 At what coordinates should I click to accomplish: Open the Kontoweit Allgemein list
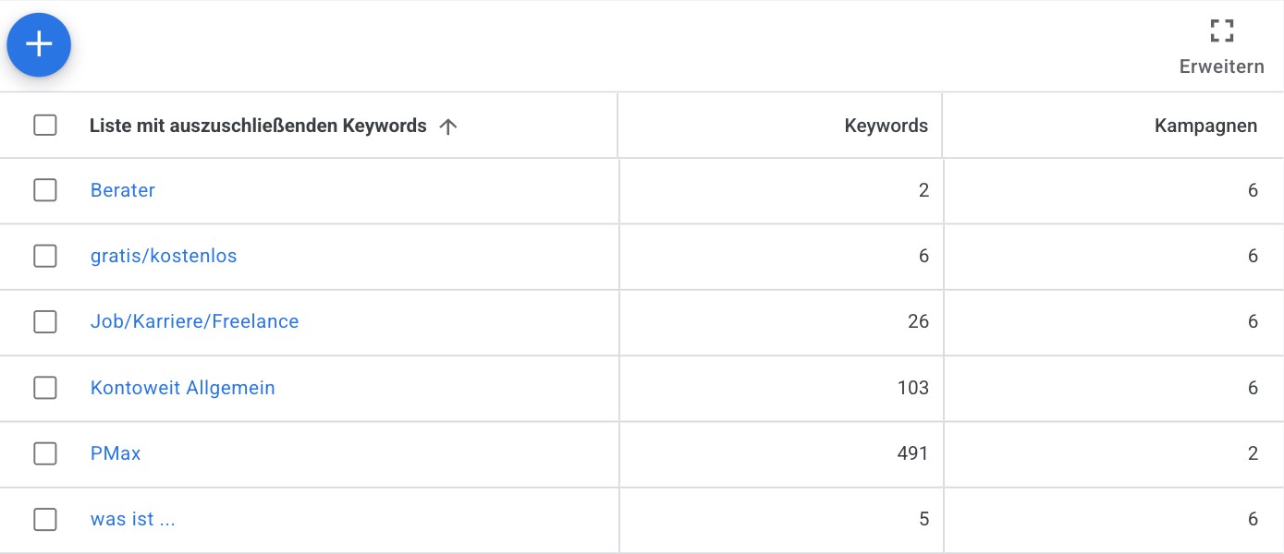click(x=183, y=388)
